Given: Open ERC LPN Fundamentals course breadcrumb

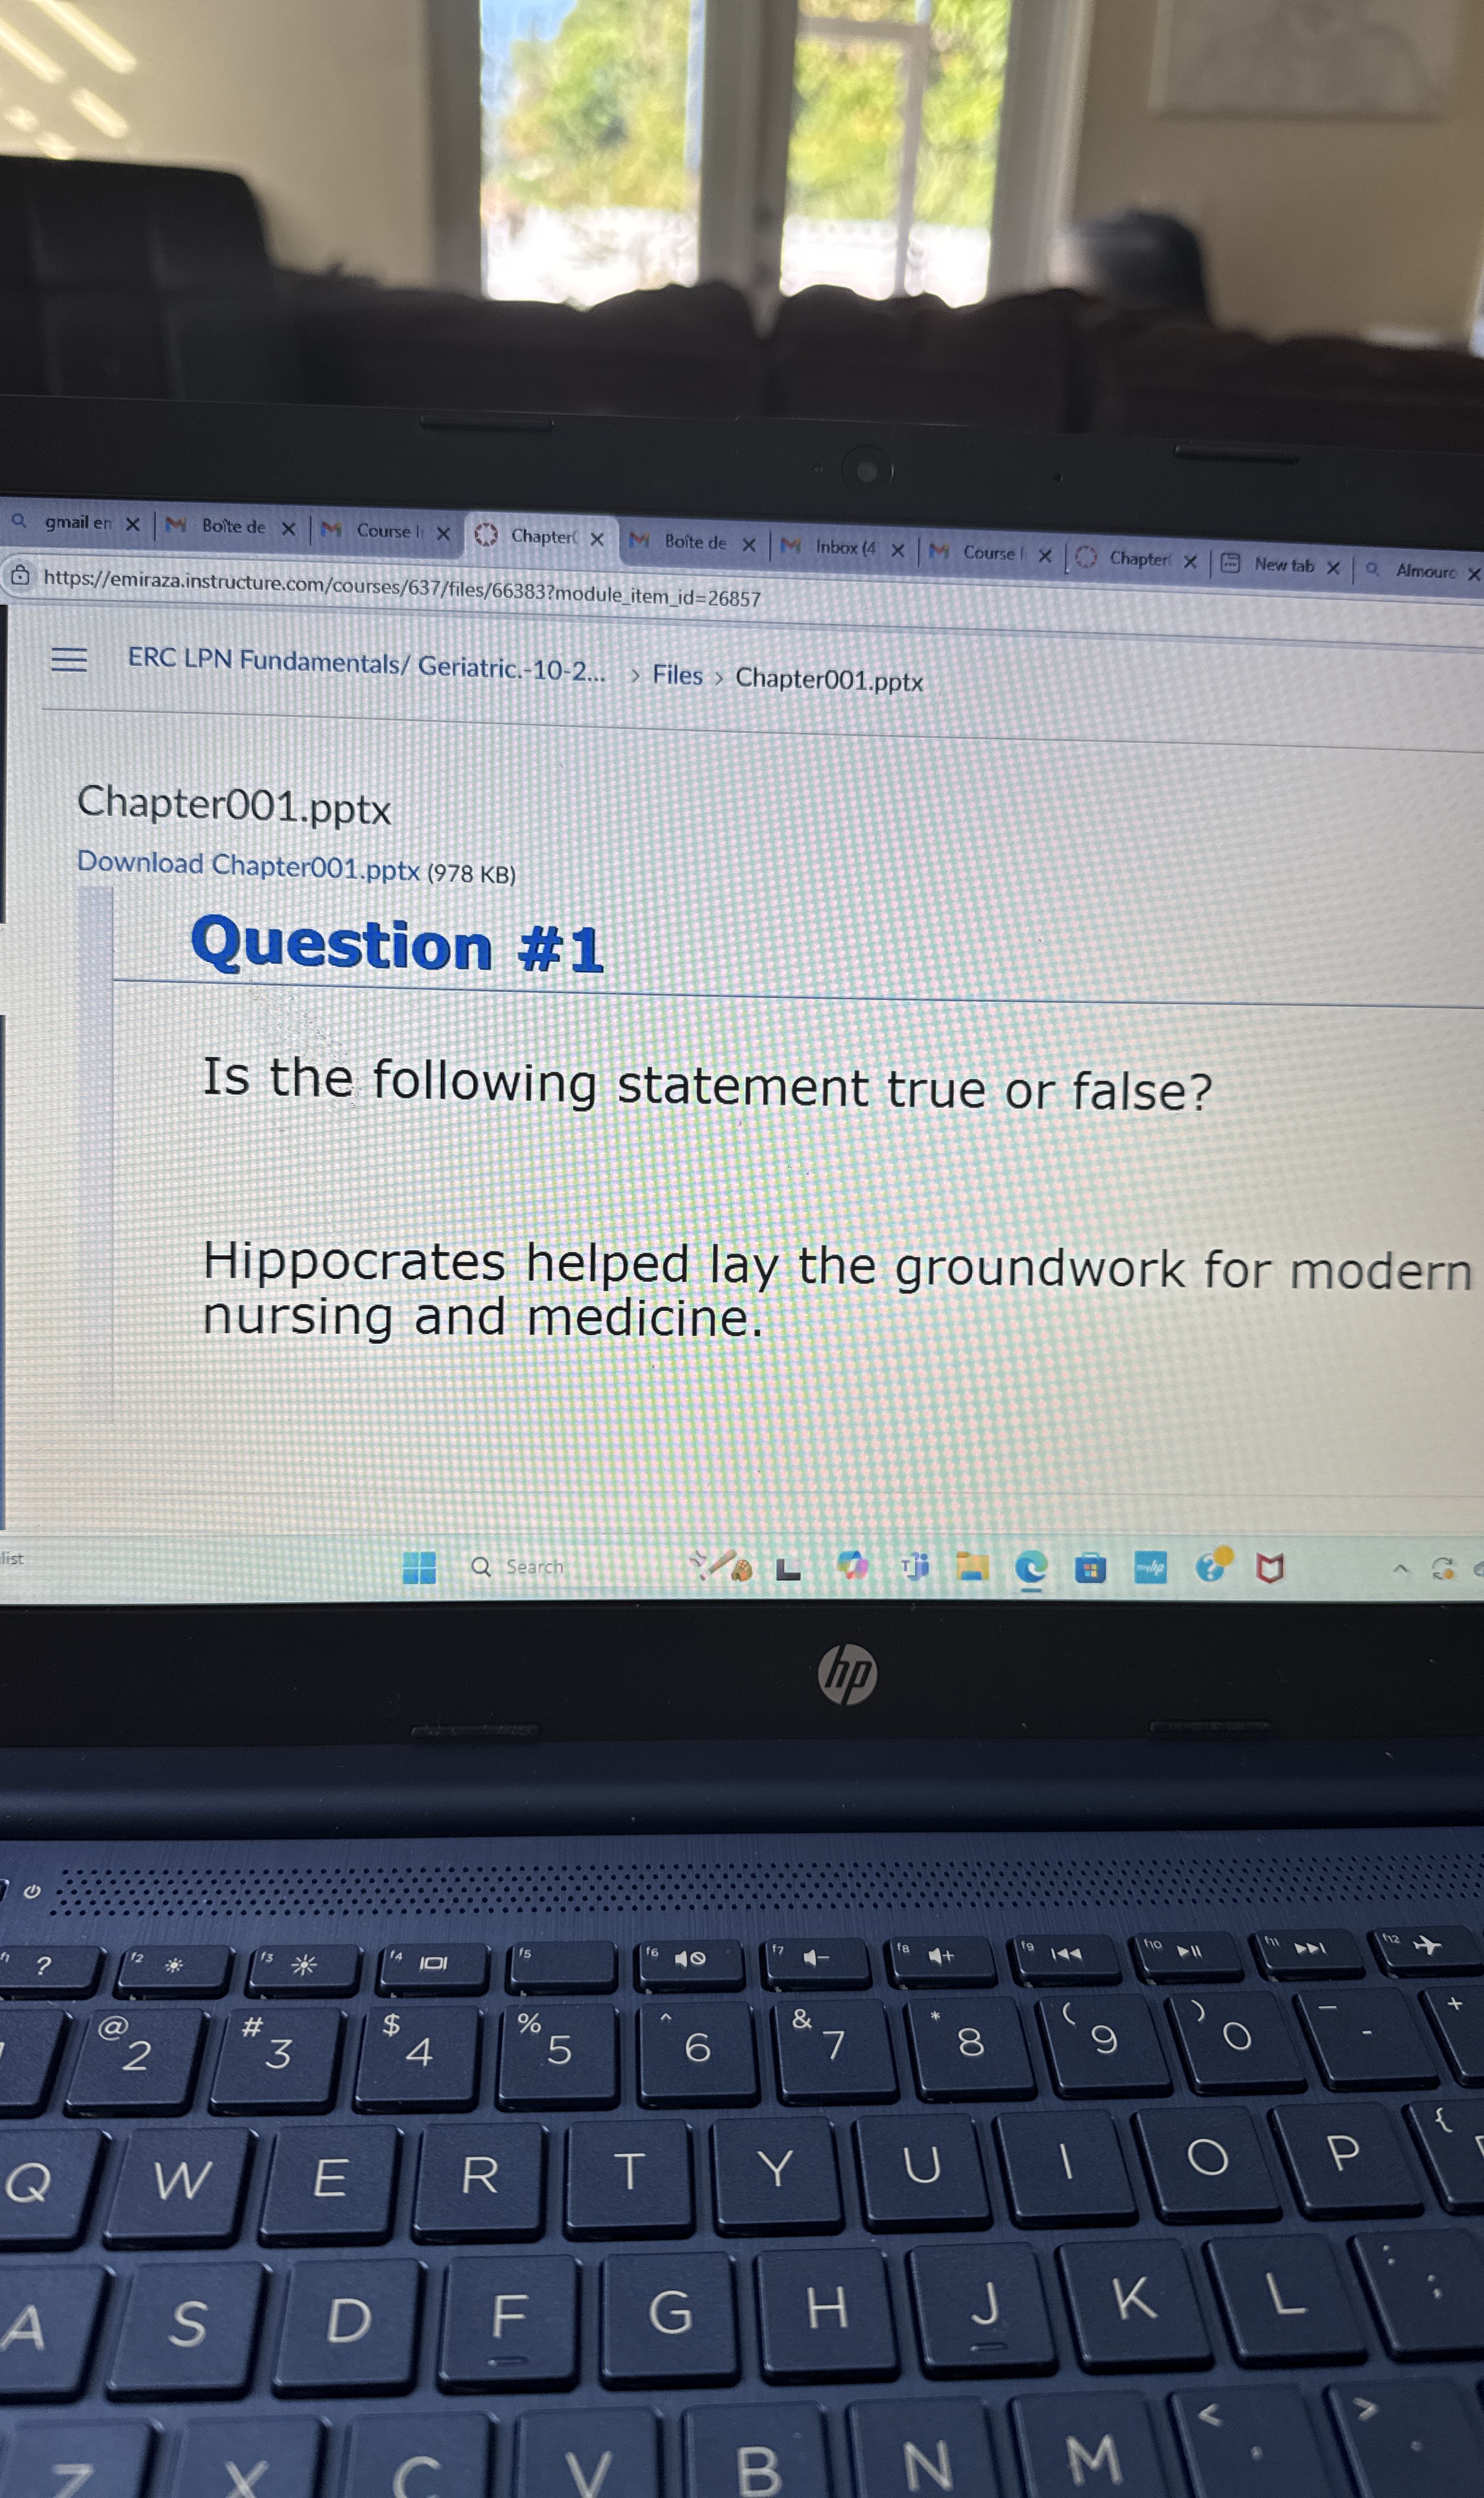Looking at the screenshot, I should pos(366,664).
